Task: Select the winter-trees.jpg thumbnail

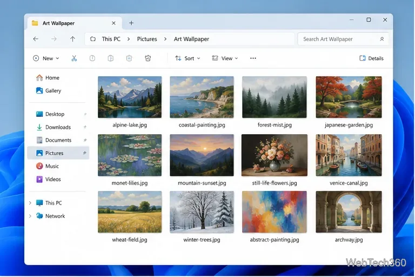Action: point(202,212)
